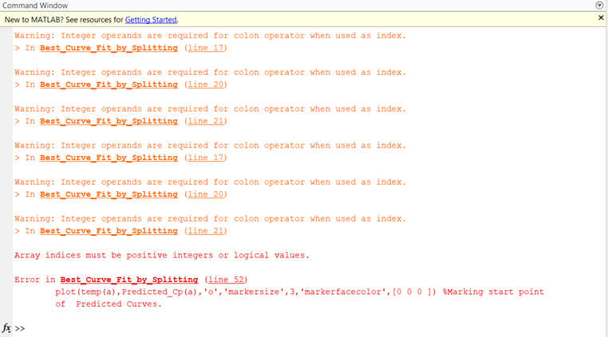
Task: Close the New to MATLAB banner
Action: (x=601, y=18)
